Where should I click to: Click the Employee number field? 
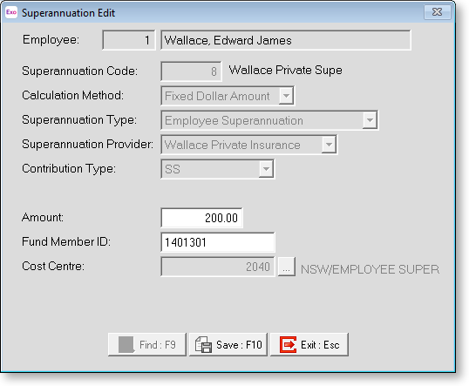129,40
